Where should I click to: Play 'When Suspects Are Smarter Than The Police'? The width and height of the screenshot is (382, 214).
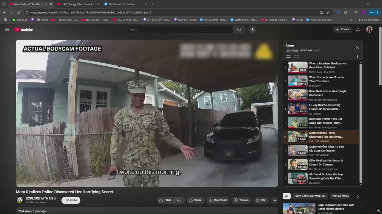coord(321,81)
